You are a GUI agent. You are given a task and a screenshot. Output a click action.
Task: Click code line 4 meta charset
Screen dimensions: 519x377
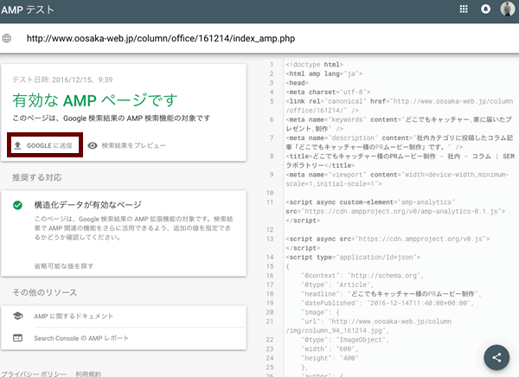click(x=328, y=92)
